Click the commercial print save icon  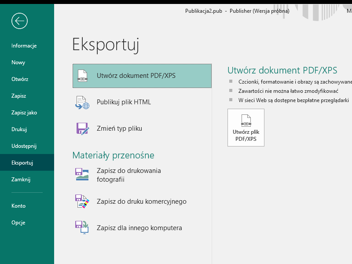coord(82,202)
